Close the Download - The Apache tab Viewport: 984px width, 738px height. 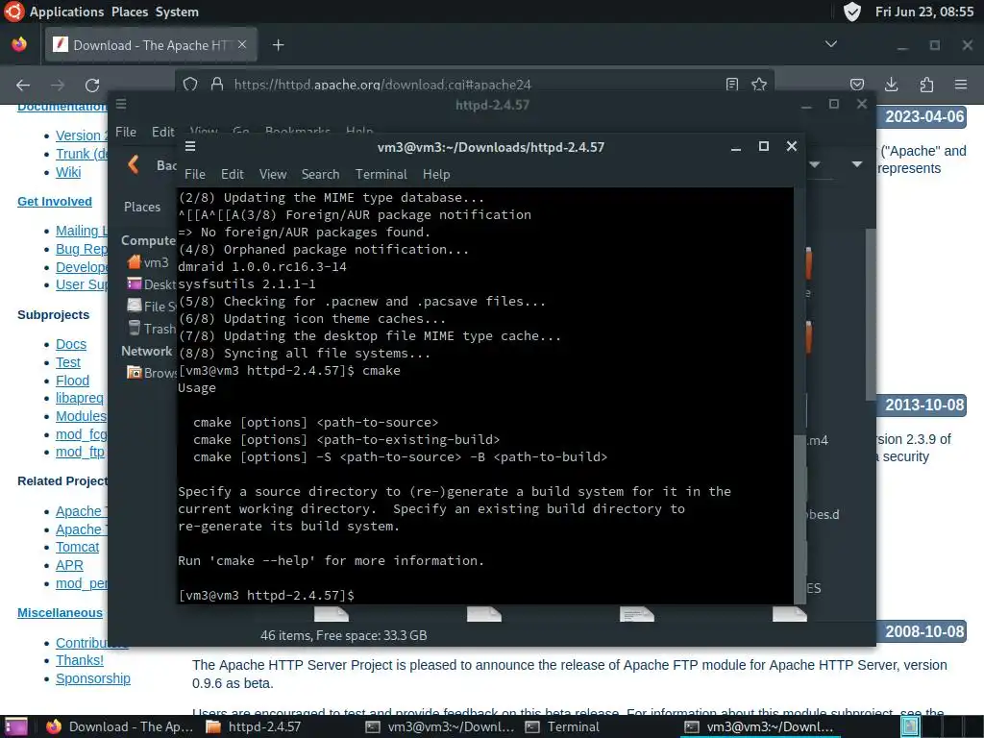point(242,44)
